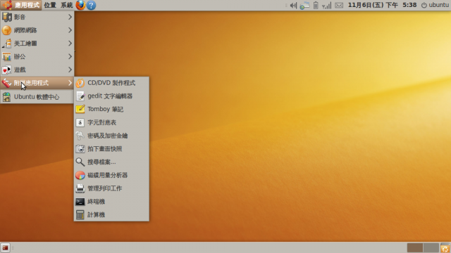Launch gedit 文字編輯器
Viewport: 451px width, 253px height.
[x=111, y=96]
